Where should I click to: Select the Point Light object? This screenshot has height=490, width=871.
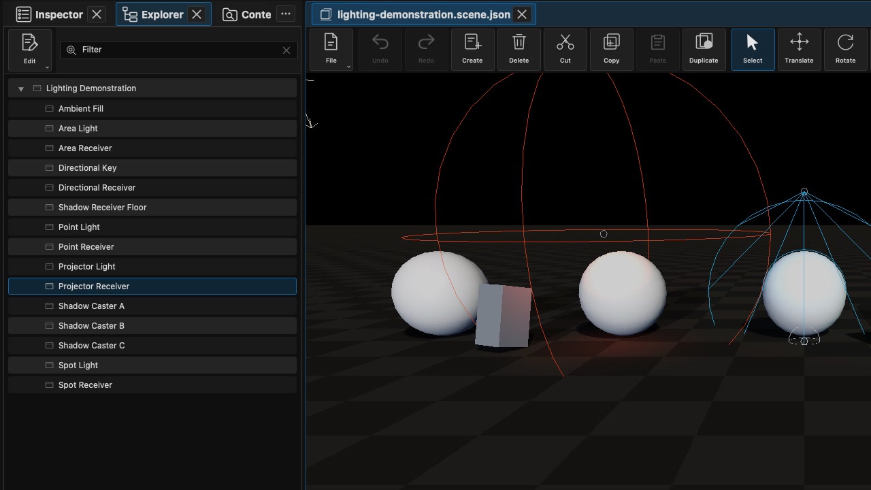pos(152,227)
